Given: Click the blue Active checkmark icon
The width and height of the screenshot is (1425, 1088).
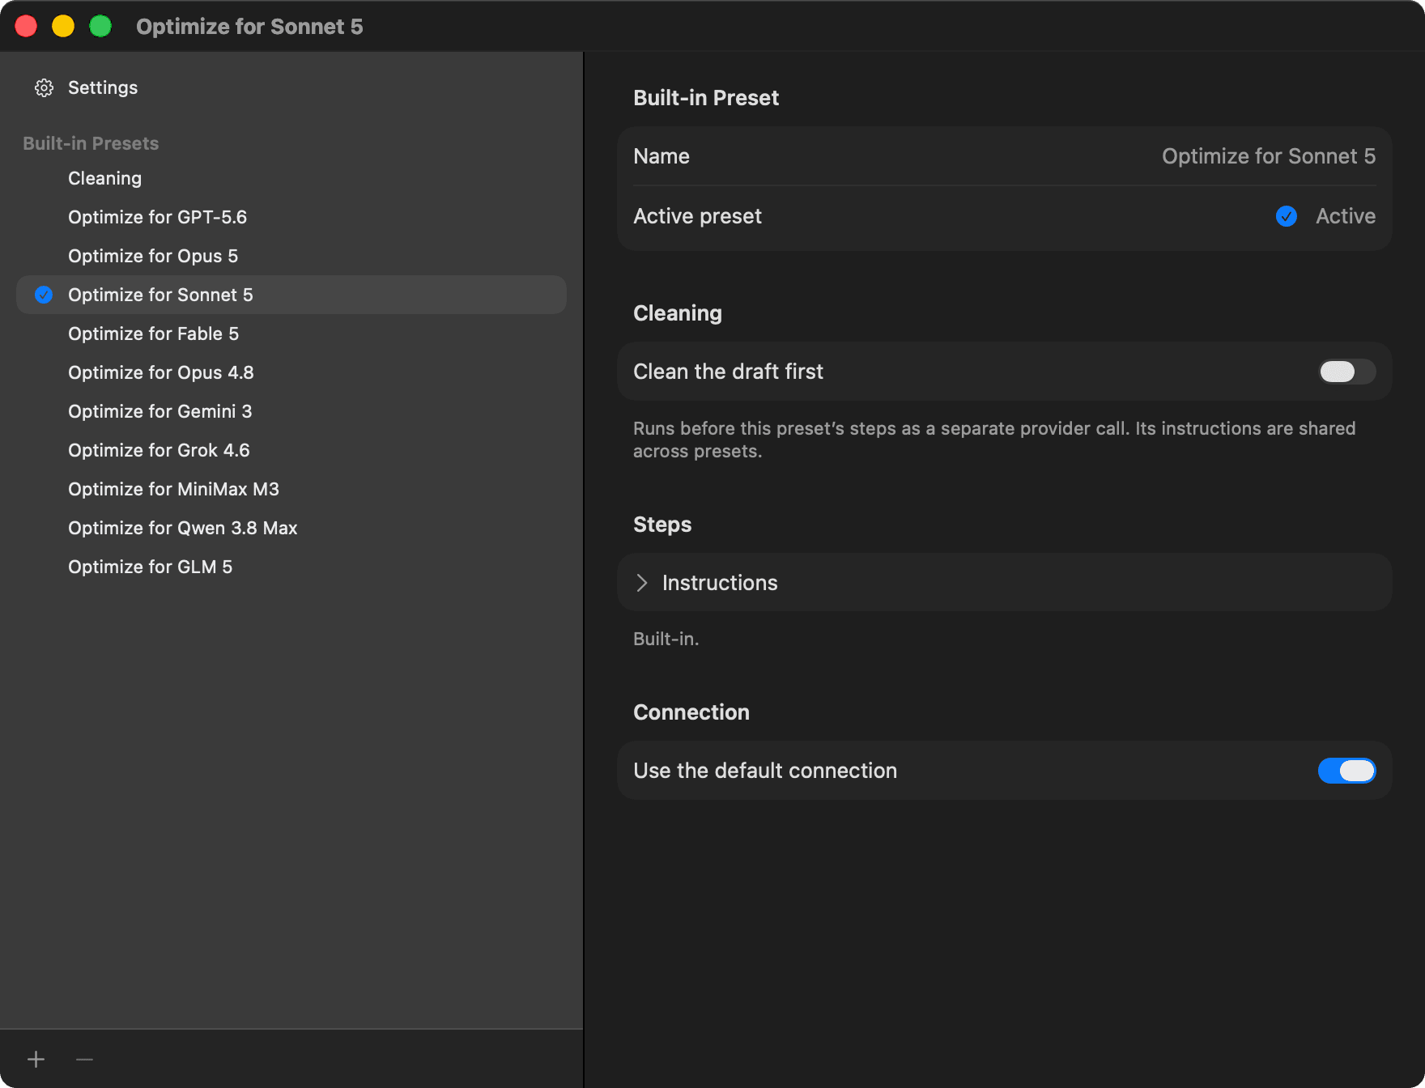Looking at the screenshot, I should (x=1287, y=216).
